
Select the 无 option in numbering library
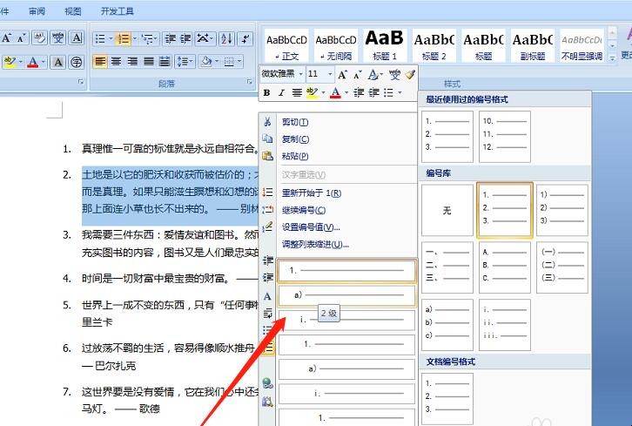pos(447,210)
